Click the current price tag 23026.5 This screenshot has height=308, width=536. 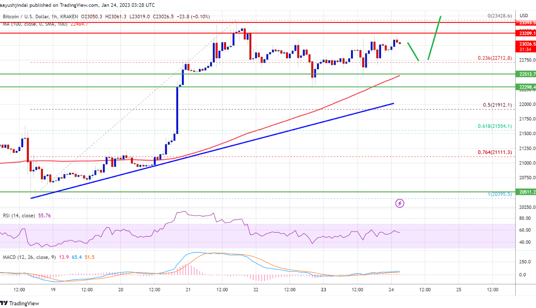(526, 44)
